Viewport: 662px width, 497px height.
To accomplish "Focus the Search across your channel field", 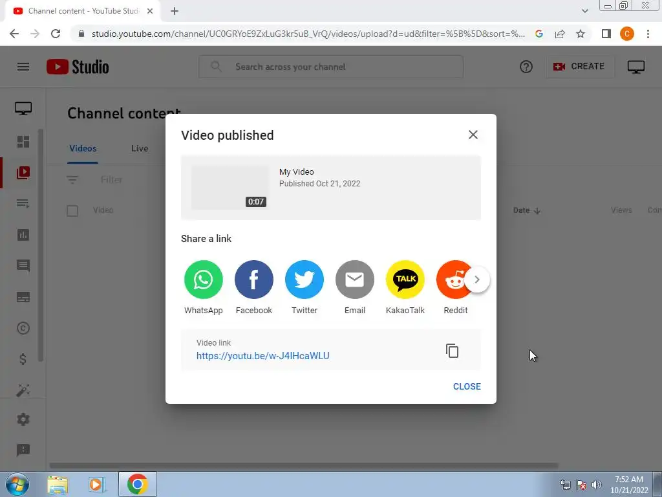I will point(331,67).
